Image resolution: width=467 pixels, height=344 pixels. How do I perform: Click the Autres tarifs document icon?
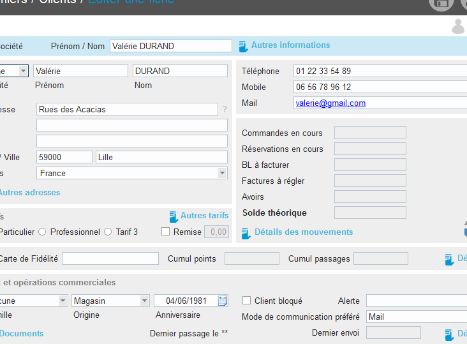173,216
